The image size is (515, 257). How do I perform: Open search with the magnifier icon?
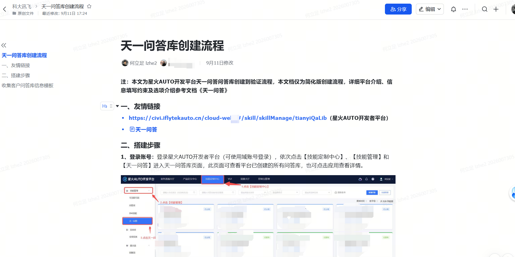click(485, 9)
